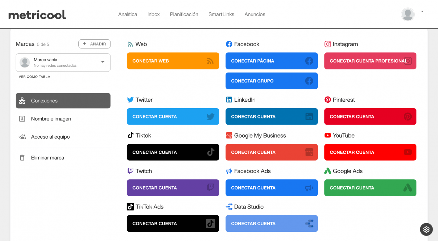Select Nombre e imagen in sidebar
The image size is (438, 241).
pos(51,119)
